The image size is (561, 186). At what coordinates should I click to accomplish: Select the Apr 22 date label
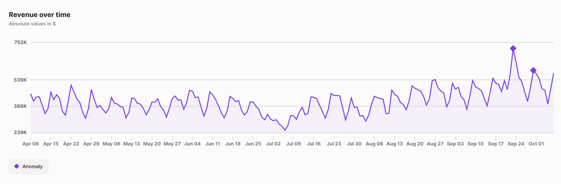pyautogui.click(x=71, y=144)
